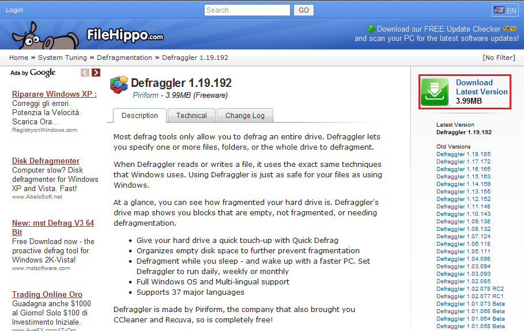This screenshot has height=331, width=524.
Task: Open the Description tab
Action: point(140,116)
